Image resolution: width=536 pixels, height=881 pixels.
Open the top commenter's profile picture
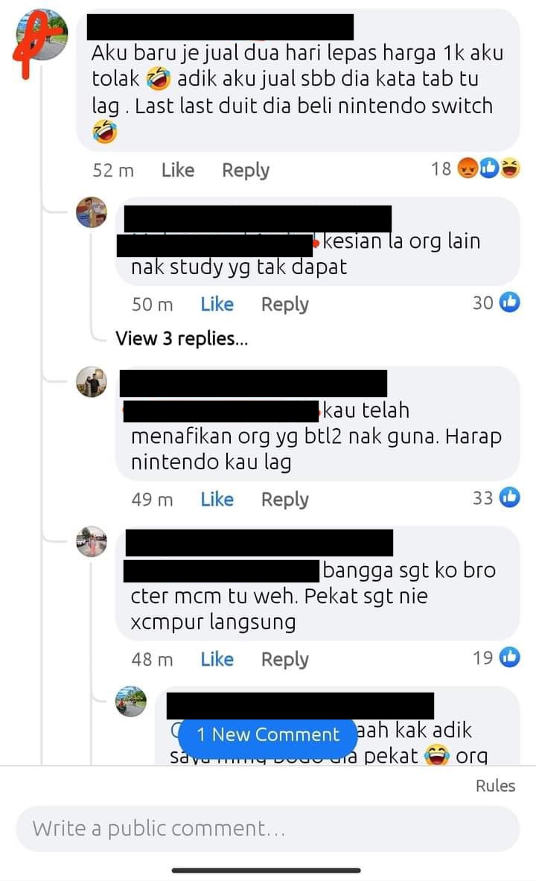click(41, 35)
